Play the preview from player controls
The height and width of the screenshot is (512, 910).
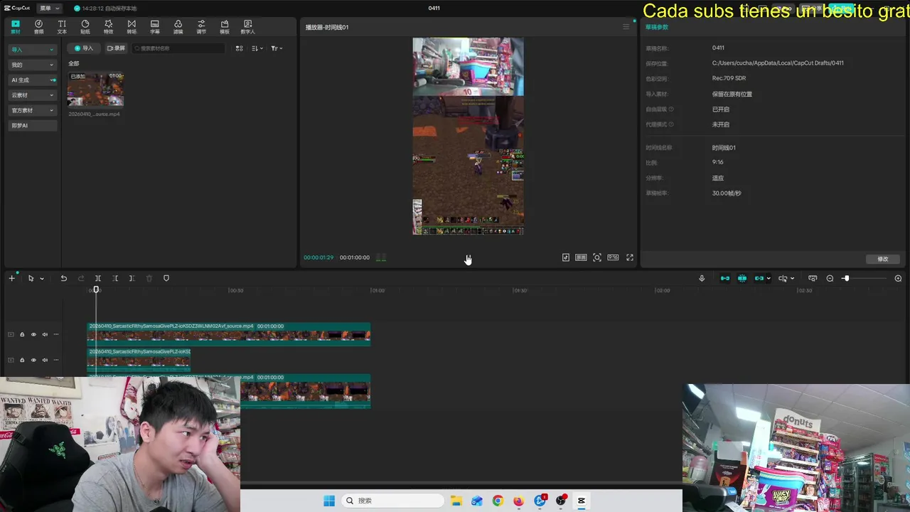pos(468,257)
